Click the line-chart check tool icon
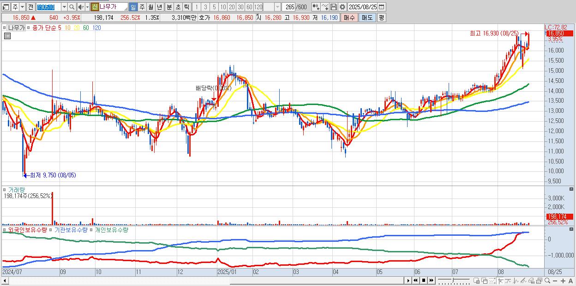This screenshot has width=576, height=286. (x=325, y=7)
